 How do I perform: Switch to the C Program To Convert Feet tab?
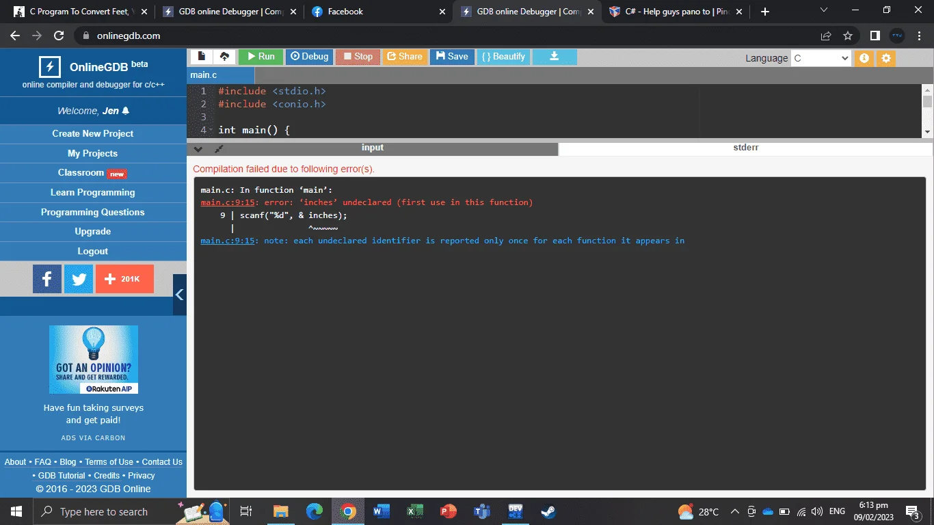[x=80, y=12]
